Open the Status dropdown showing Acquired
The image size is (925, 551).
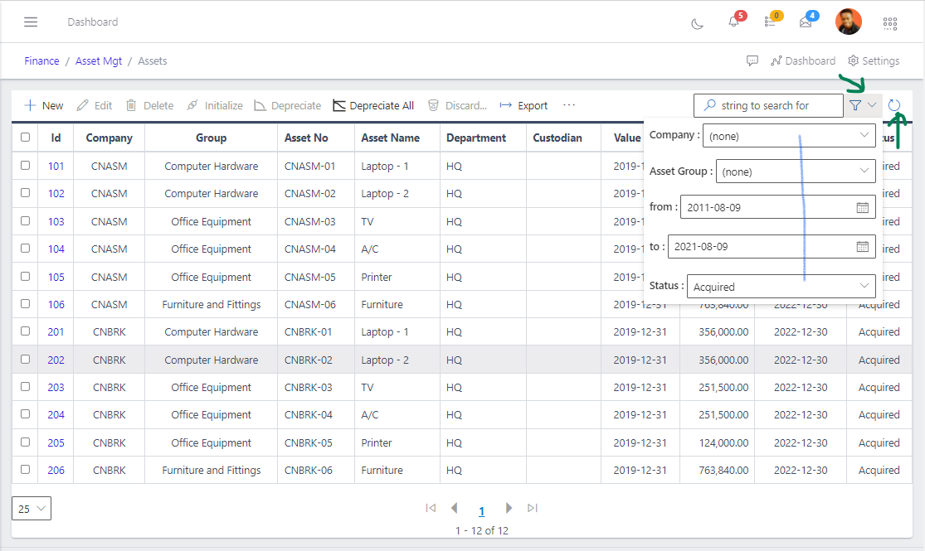point(781,286)
